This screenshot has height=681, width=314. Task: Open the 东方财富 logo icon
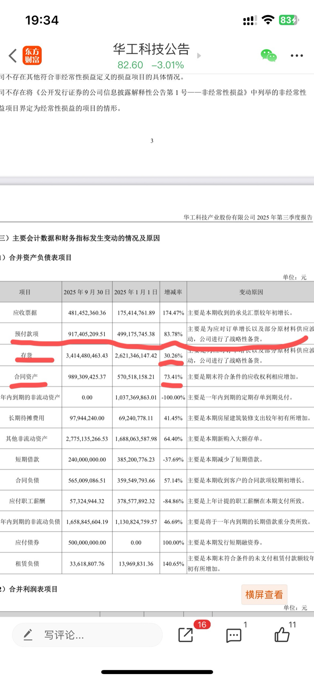[x=32, y=55]
